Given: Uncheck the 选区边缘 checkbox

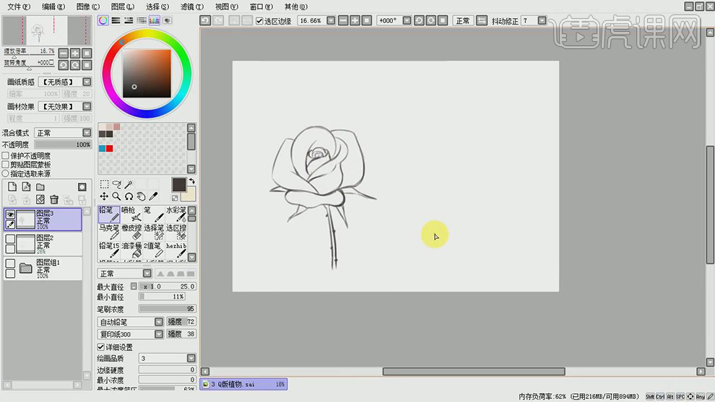Looking at the screenshot, I should 260,21.
